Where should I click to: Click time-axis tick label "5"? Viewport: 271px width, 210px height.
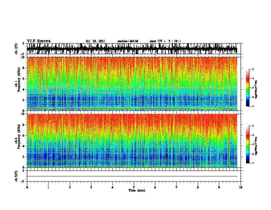tap(134, 187)
